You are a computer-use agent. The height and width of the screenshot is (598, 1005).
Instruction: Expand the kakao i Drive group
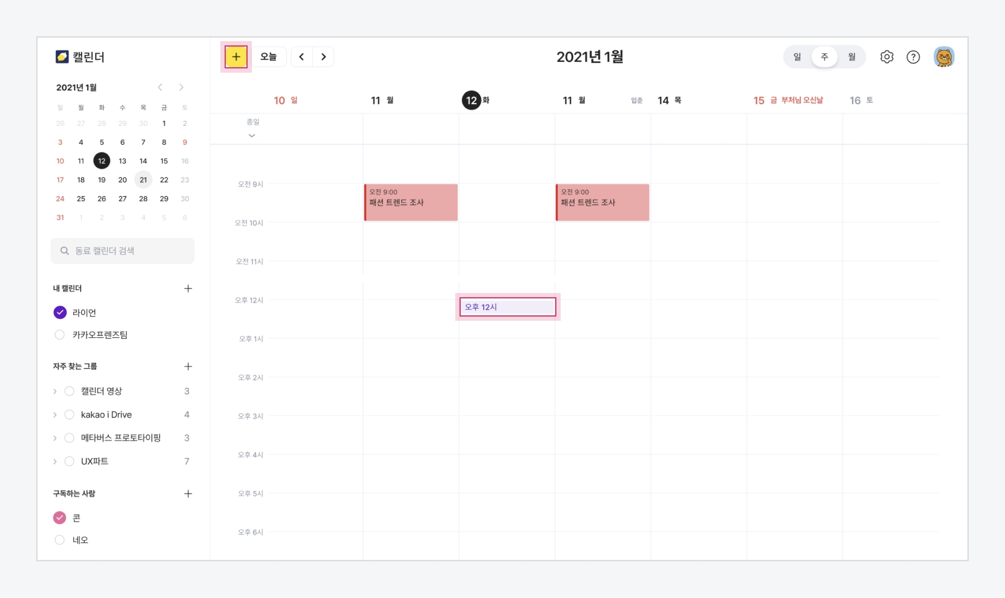[x=55, y=415]
